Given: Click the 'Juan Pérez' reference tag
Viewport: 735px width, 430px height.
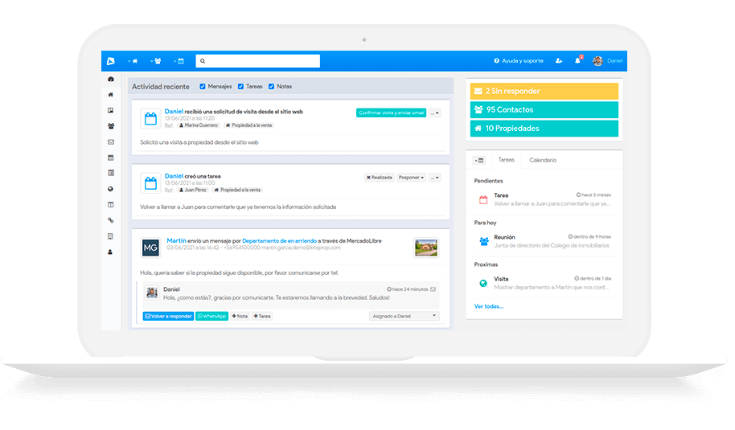Looking at the screenshot, I should coord(193,190).
